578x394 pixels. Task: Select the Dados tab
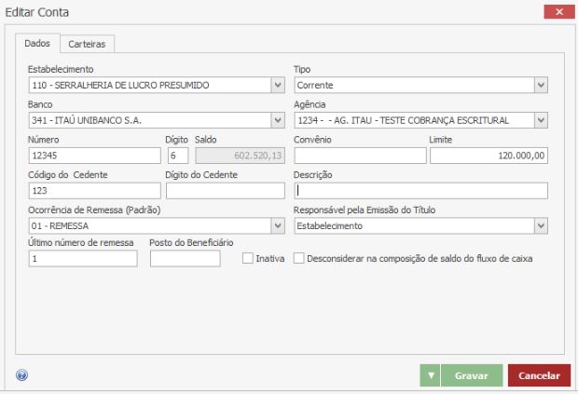37,44
